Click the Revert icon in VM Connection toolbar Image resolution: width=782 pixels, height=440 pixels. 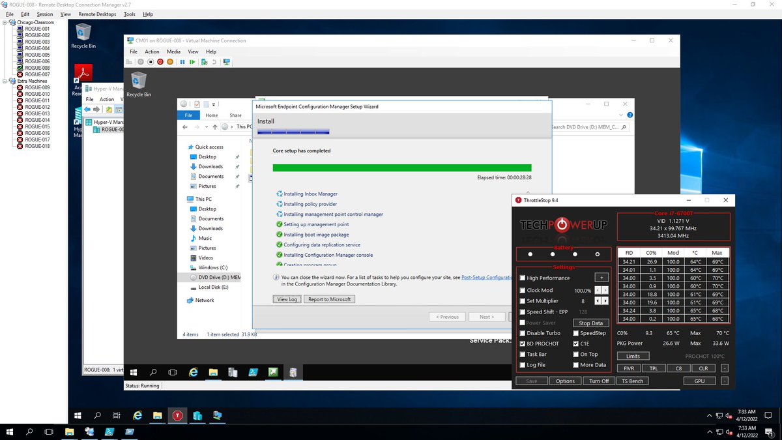(x=214, y=62)
